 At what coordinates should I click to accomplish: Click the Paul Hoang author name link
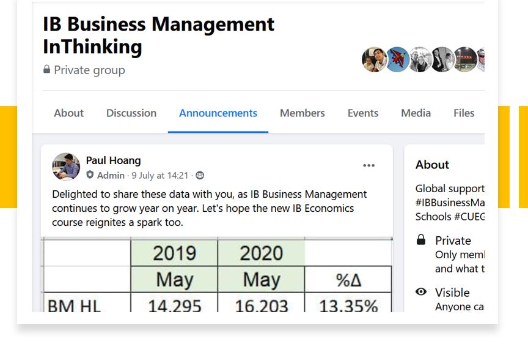(113, 160)
